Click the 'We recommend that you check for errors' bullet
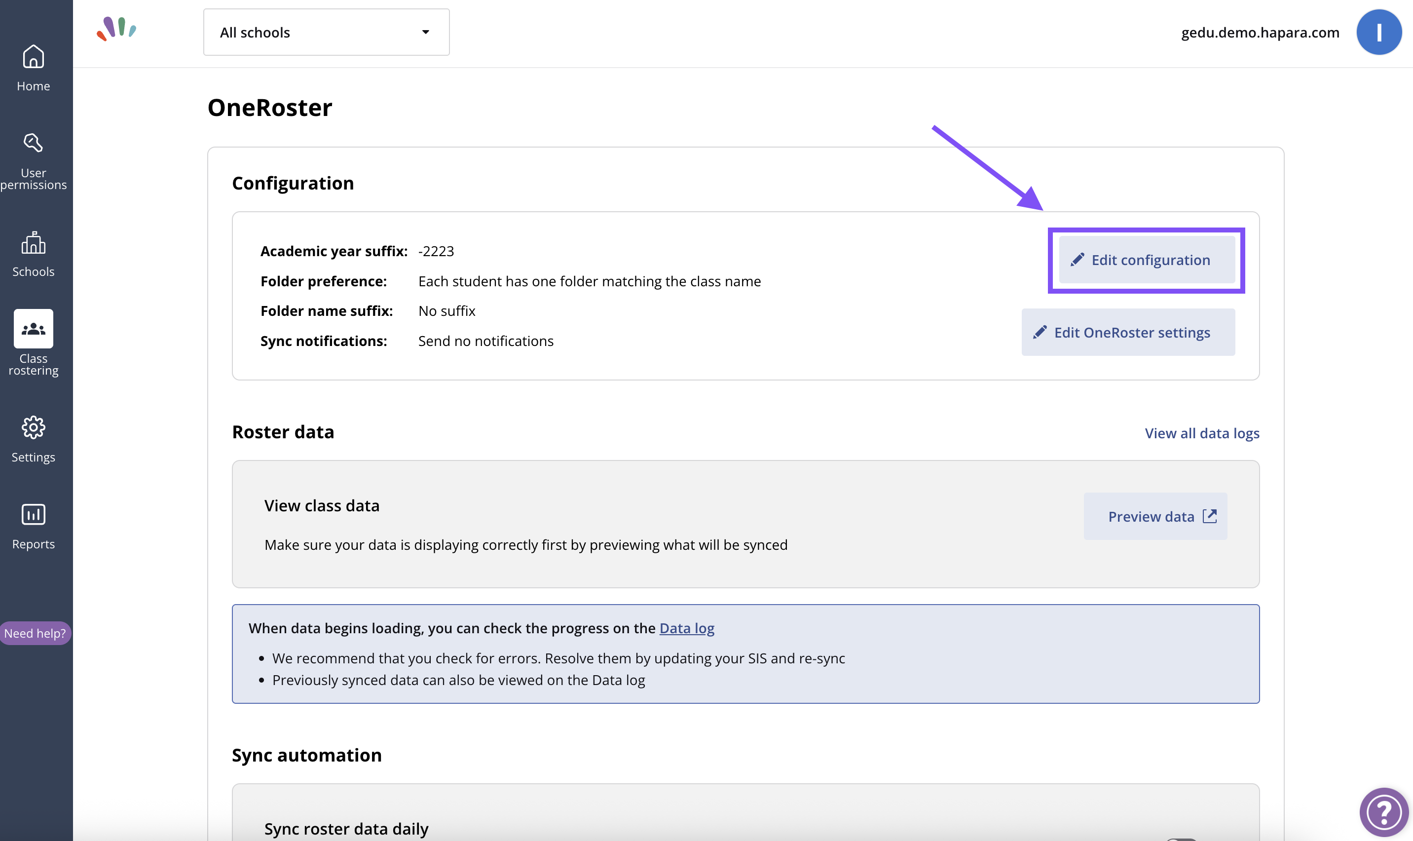 coord(558,658)
